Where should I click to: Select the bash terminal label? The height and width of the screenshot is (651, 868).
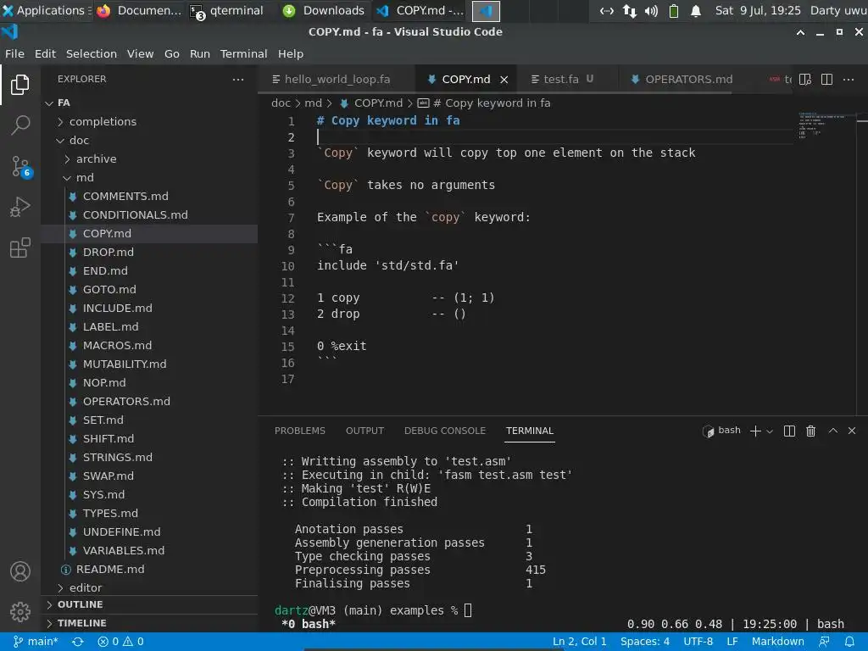click(722, 431)
